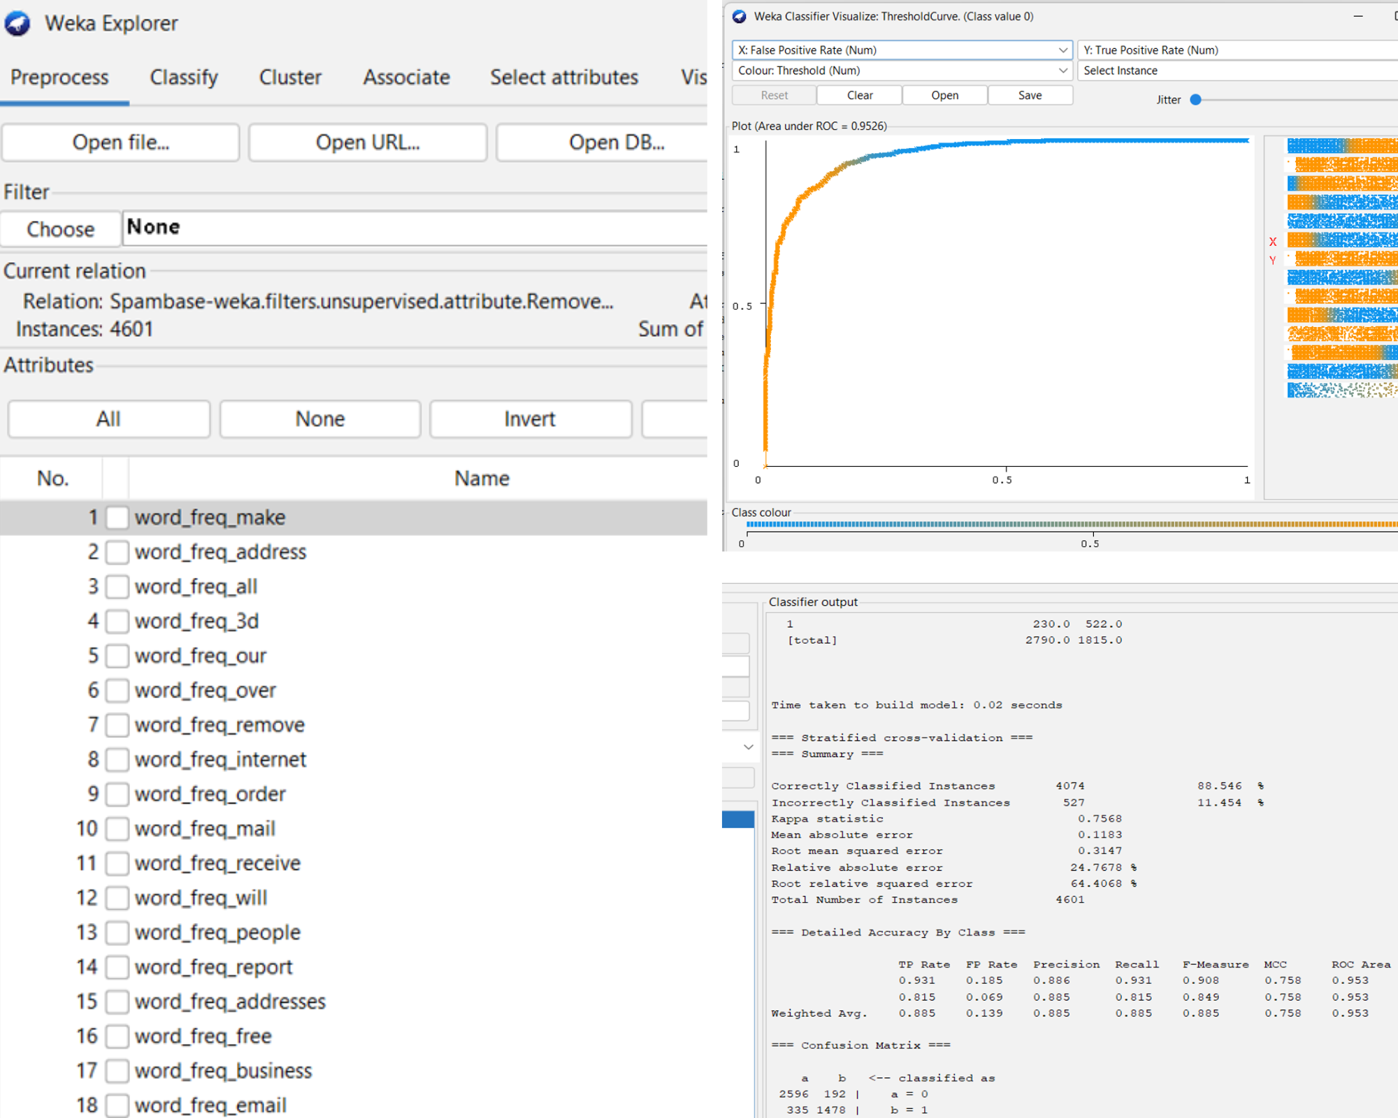1398x1118 pixels.
Task: Click the Choose filter button
Action: [61, 229]
